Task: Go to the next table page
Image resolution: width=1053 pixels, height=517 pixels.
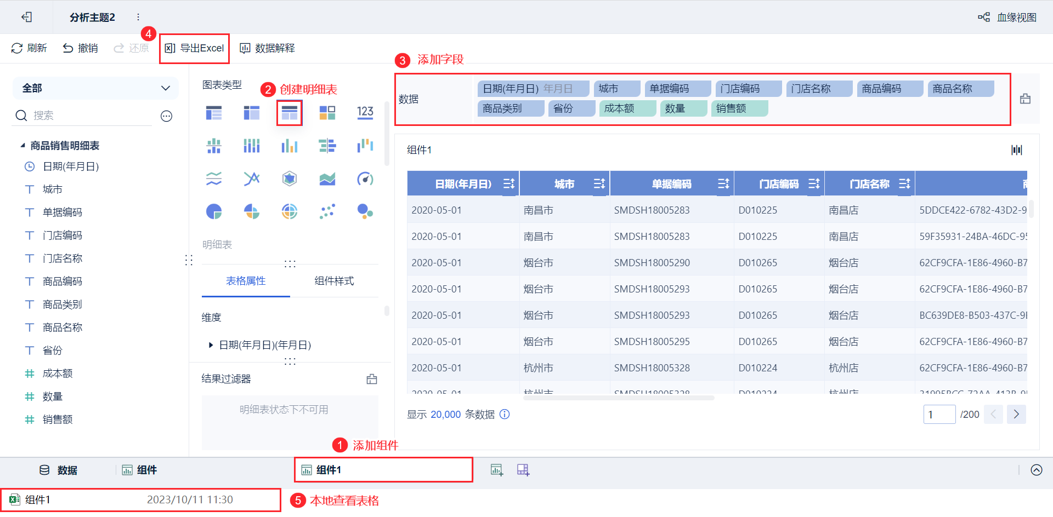Action: [1016, 415]
